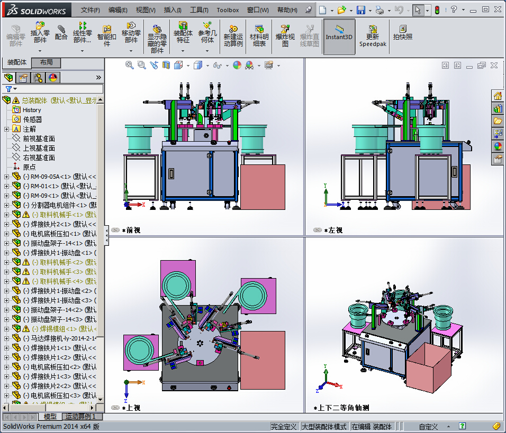Expand the 马达焊接机 node
Viewport: 506px width, 433px height.
point(6,338)
